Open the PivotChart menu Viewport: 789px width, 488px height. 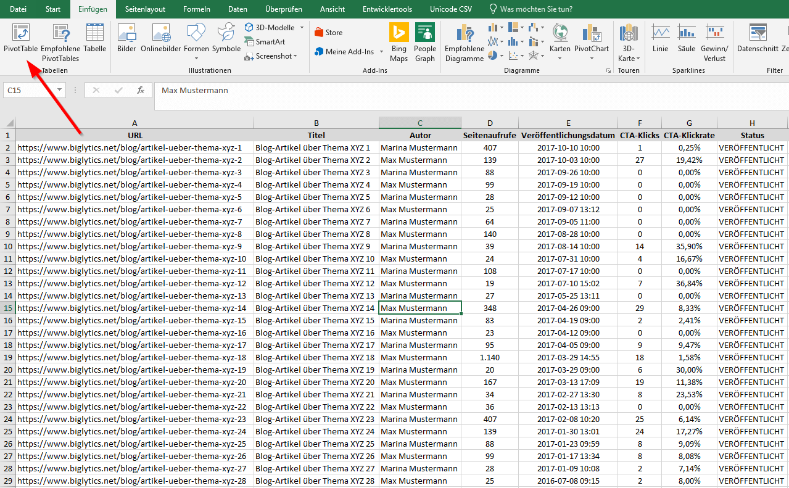592,43
